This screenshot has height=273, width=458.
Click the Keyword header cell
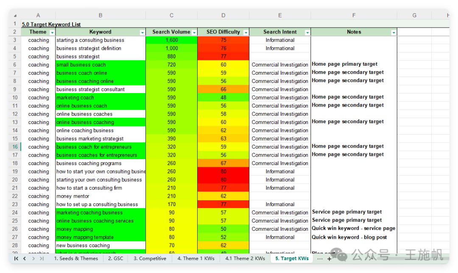click(x=101, y=32)
